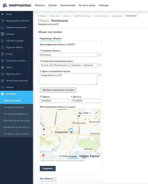The height and width of the screenshot is (184, 148).
Task: Click the blue location marker on the map
Action: (x=70, y=131)
